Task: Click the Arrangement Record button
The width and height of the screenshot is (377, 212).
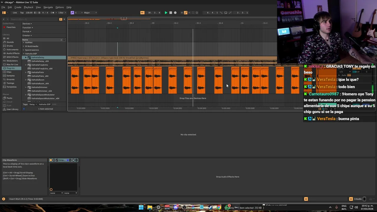Action: (x=175, y=13)
